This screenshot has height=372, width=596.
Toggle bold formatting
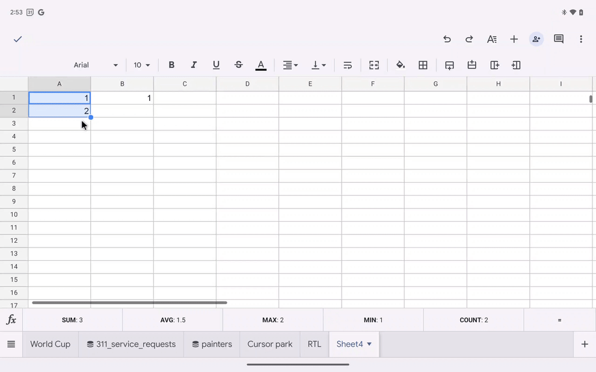tap(171, 65)
